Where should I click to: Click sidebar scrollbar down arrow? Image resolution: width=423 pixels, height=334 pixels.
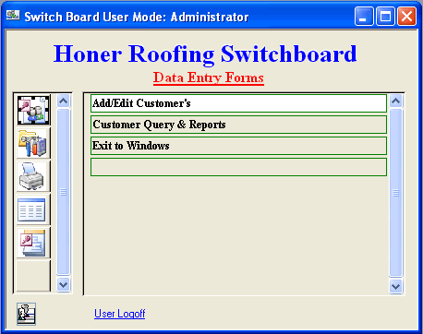click(64, 285)
